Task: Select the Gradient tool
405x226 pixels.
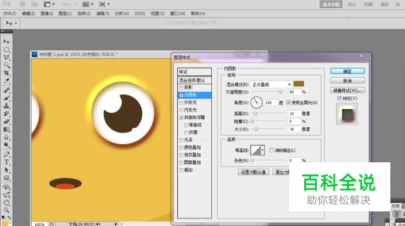Action: [6, 130]
